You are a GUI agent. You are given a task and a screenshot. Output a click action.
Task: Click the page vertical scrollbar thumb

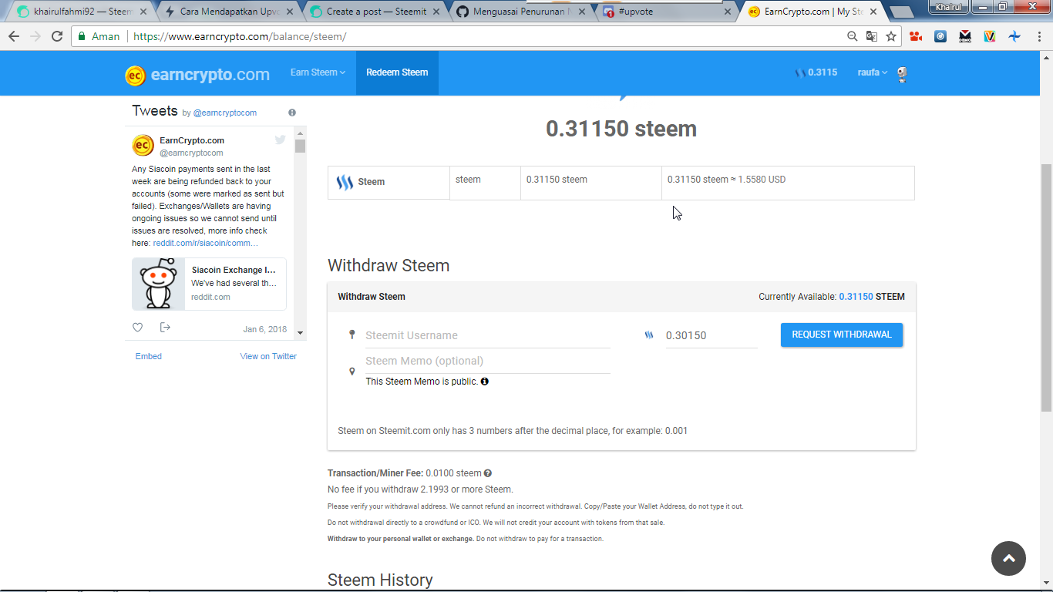(1046, 287)
